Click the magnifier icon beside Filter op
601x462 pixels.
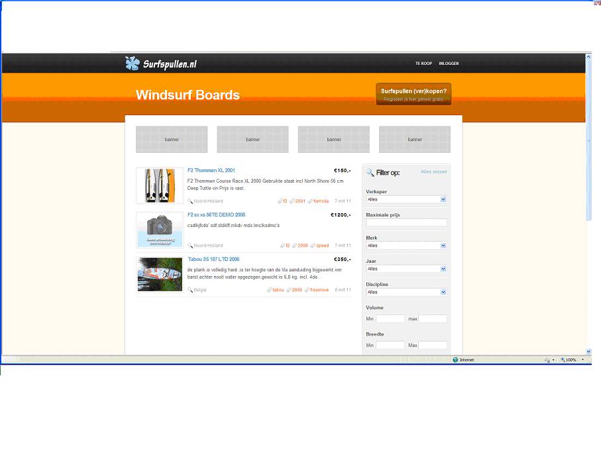point(370,173)
